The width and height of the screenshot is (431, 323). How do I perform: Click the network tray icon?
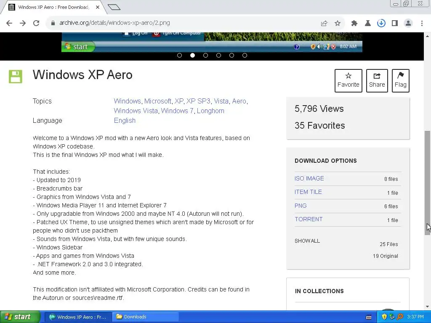click(x=392, y=317)
